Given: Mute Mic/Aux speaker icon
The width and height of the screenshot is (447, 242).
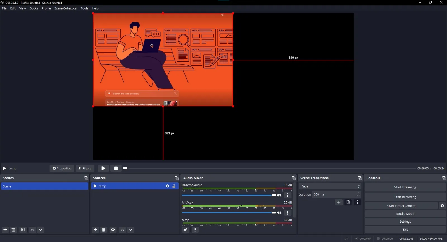Looking at the screenshot, I should (279, 213).
